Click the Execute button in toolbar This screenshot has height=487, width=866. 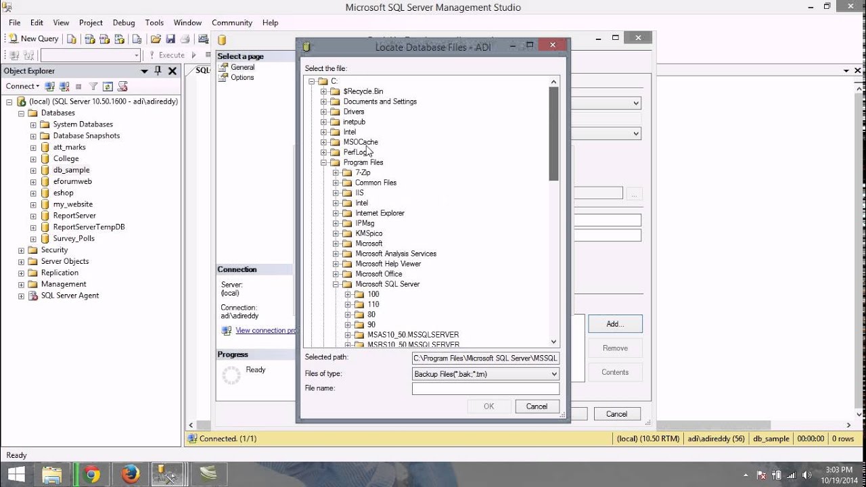167,55
